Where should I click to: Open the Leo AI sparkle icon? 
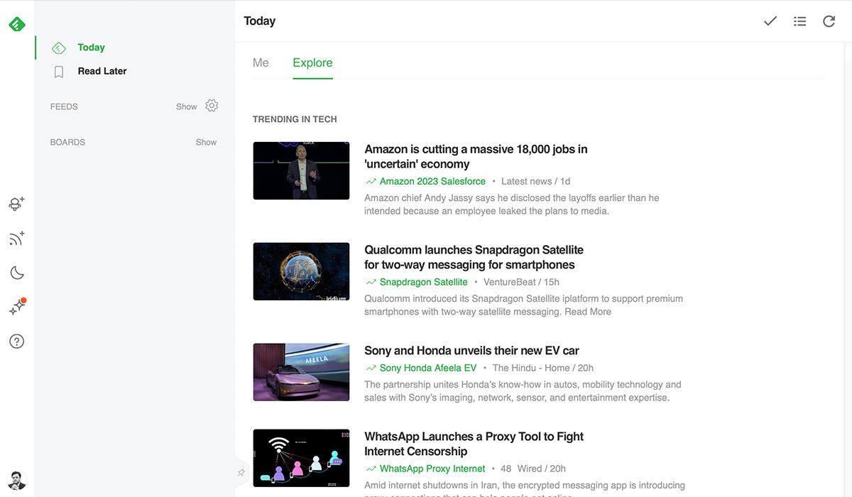click(17, 307)
